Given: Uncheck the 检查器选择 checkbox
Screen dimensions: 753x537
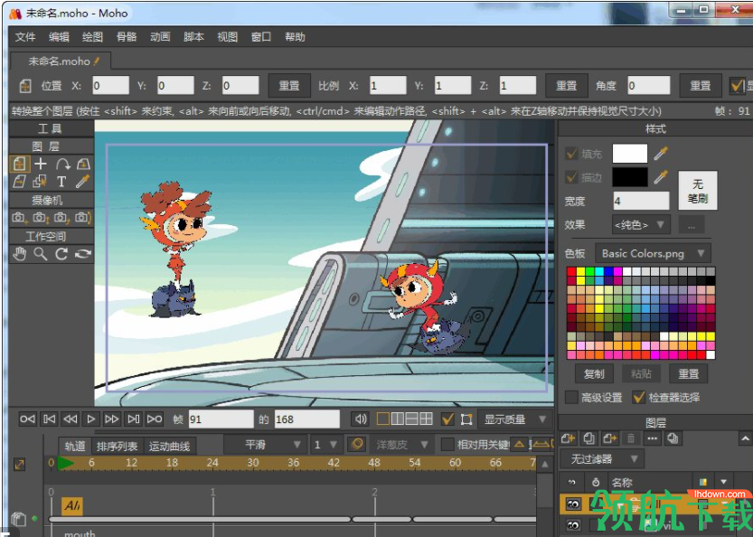Looking at the screenshot, I should click(x=639, y=397).
